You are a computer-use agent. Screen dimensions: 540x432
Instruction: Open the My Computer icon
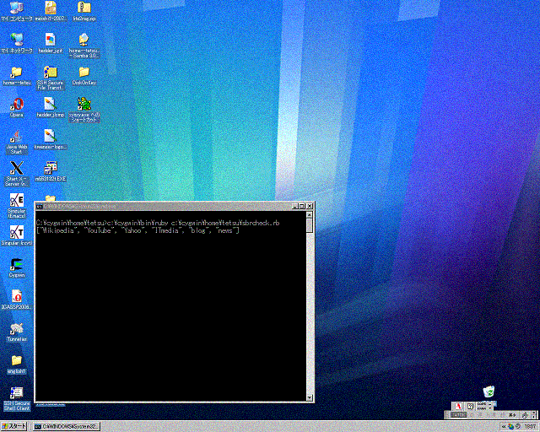(x=16, y=8)
